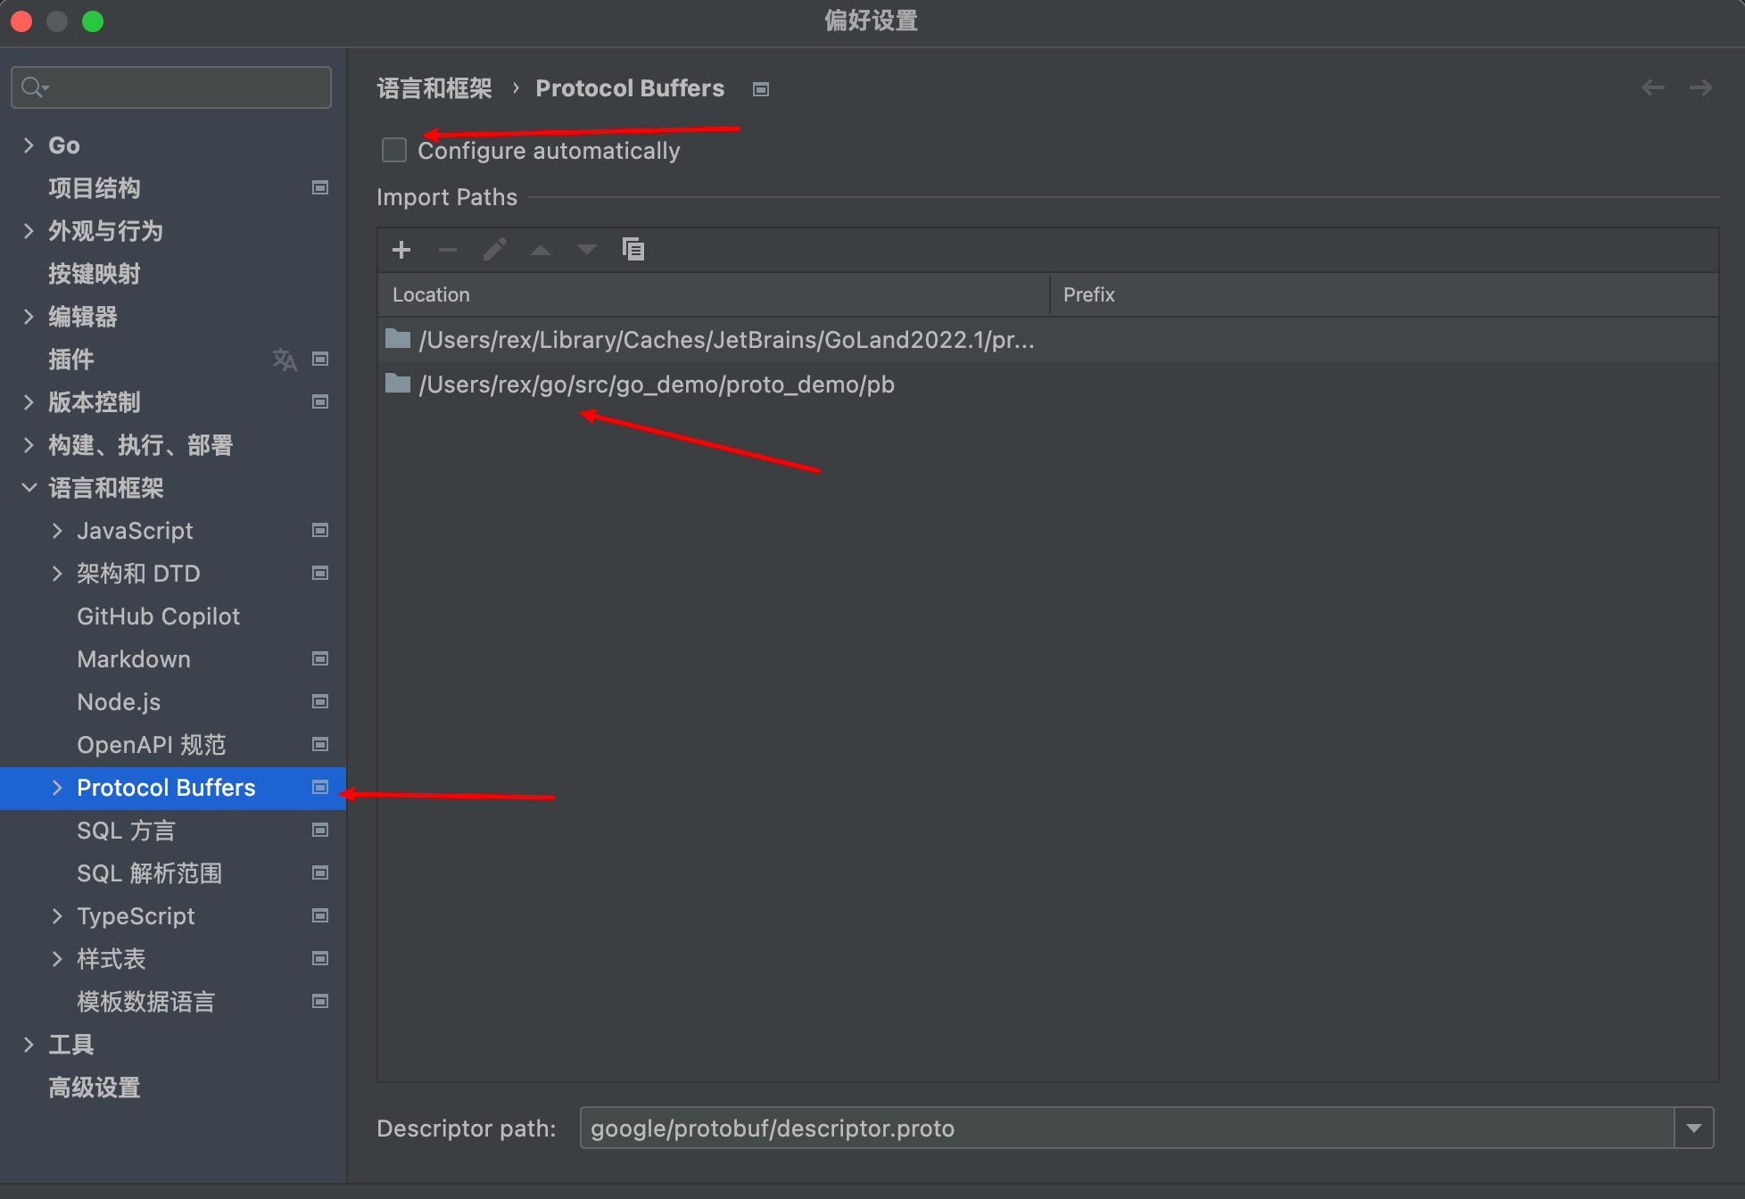Select the go_demo/proto_demo/pb import path row
1745x1199 pixels.
(656, 385)
